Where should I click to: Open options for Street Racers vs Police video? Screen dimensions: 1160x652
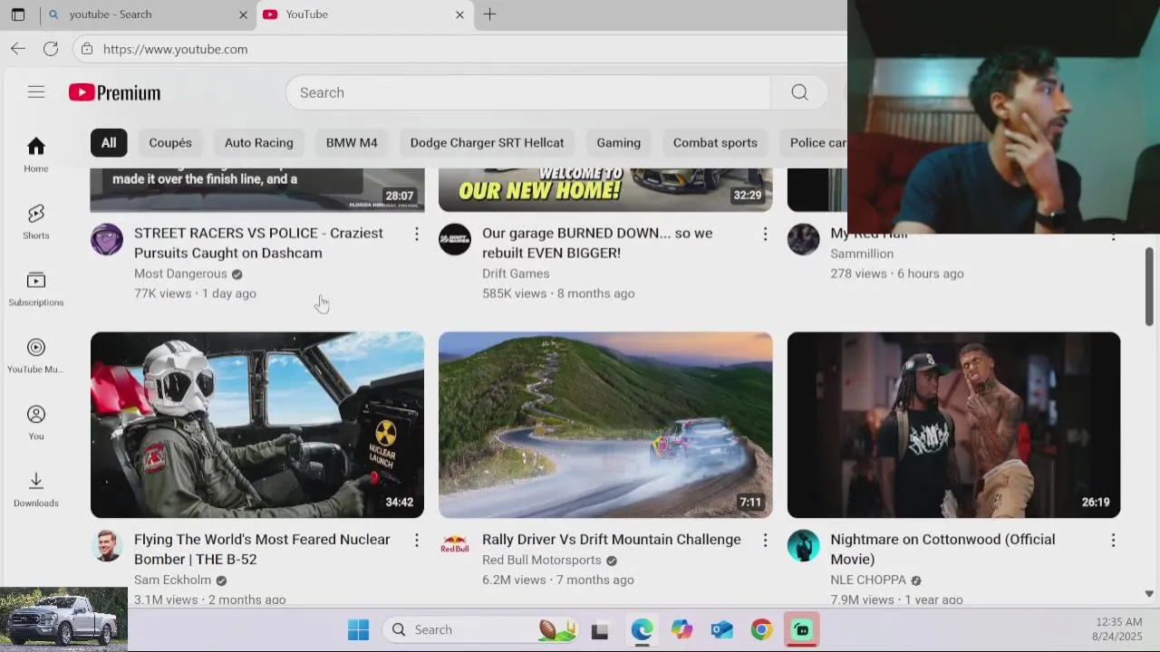pos(417,234)
